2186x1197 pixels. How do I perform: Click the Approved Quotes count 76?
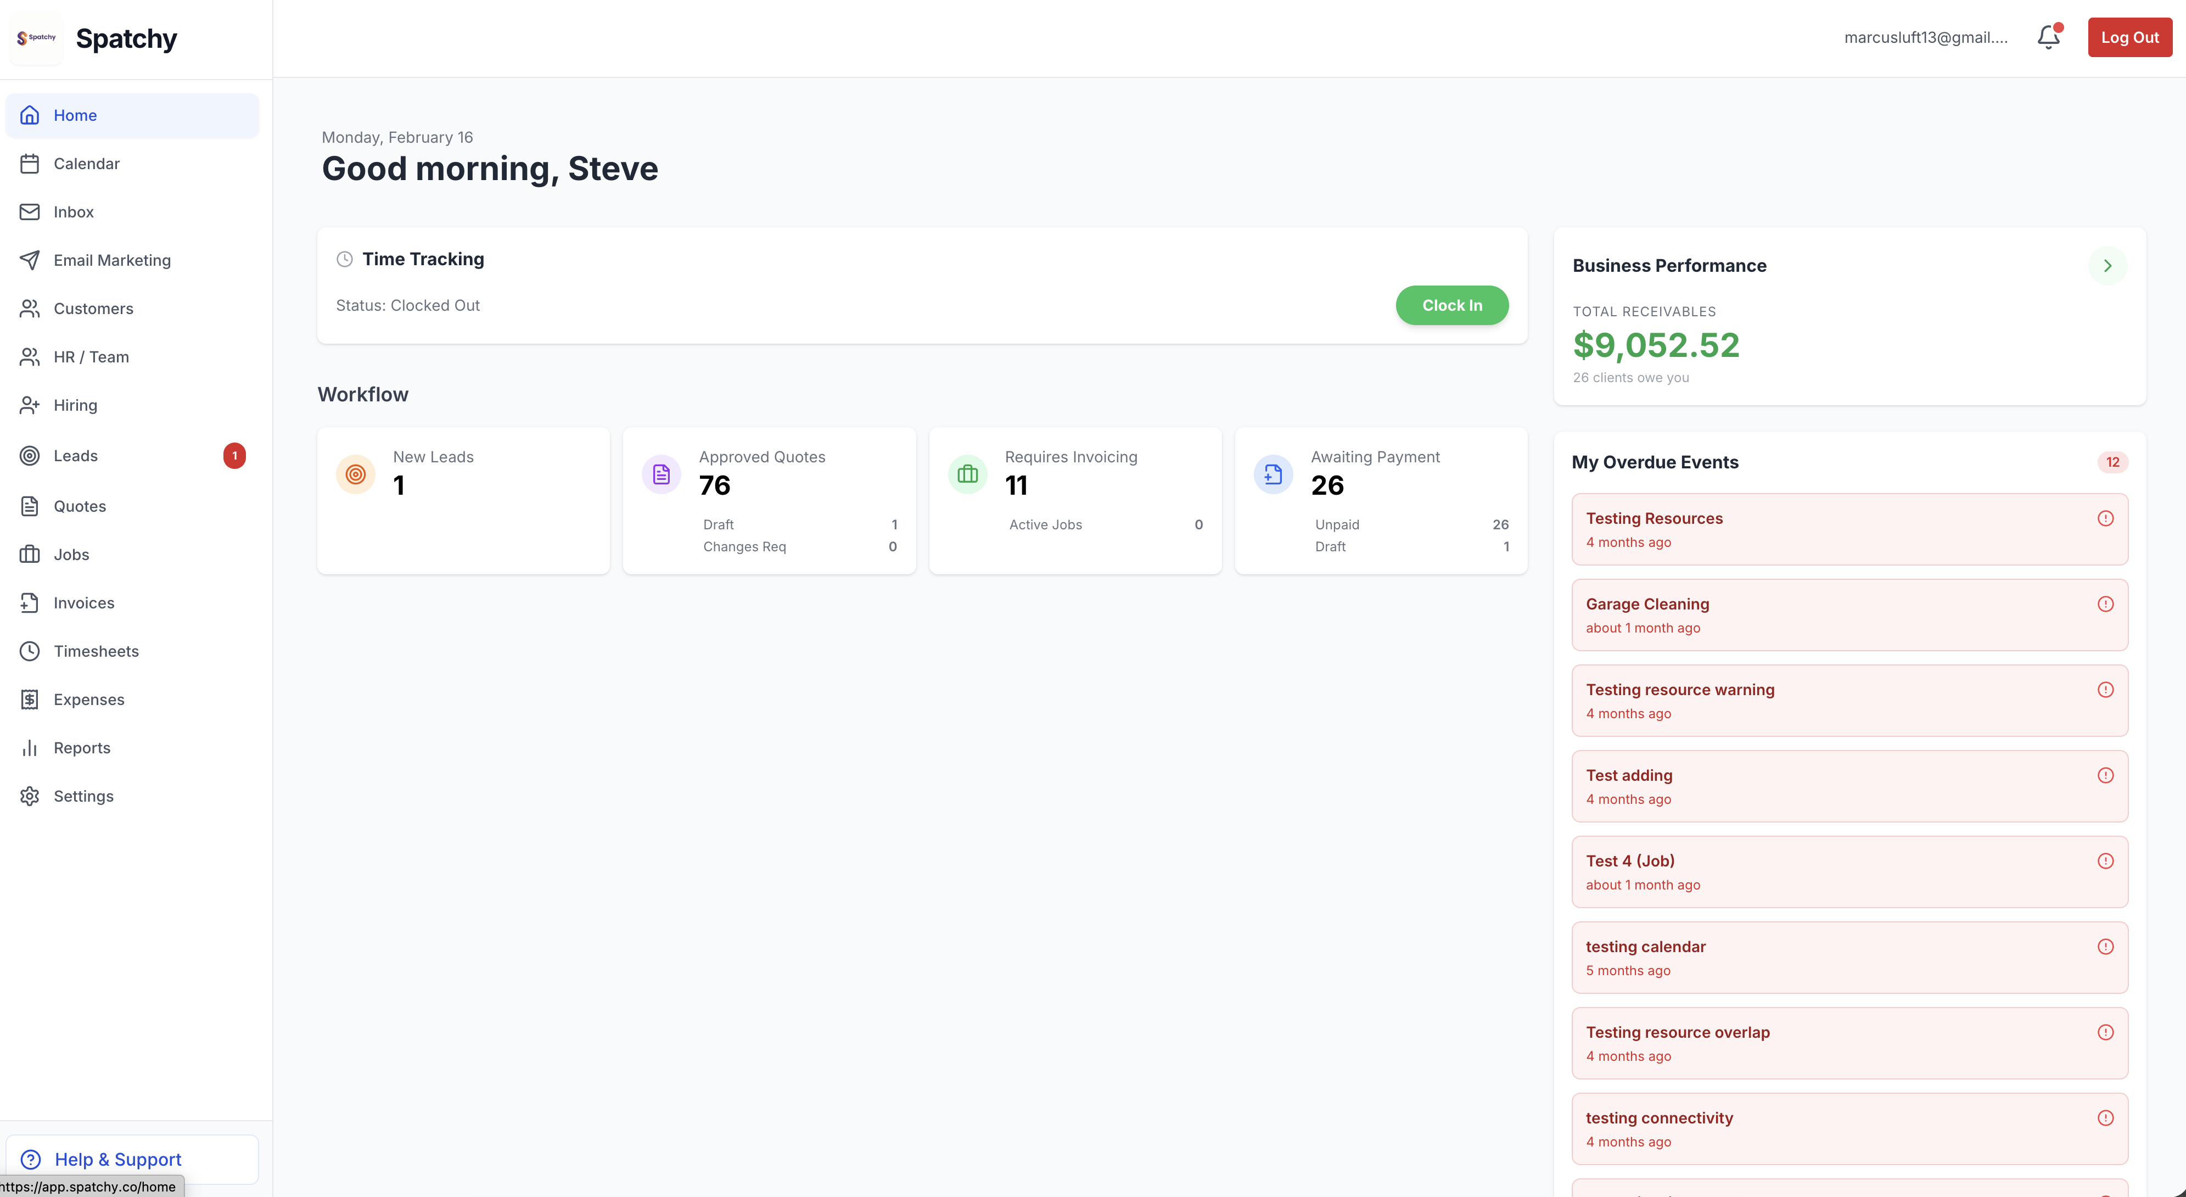(x=715, y=485)
